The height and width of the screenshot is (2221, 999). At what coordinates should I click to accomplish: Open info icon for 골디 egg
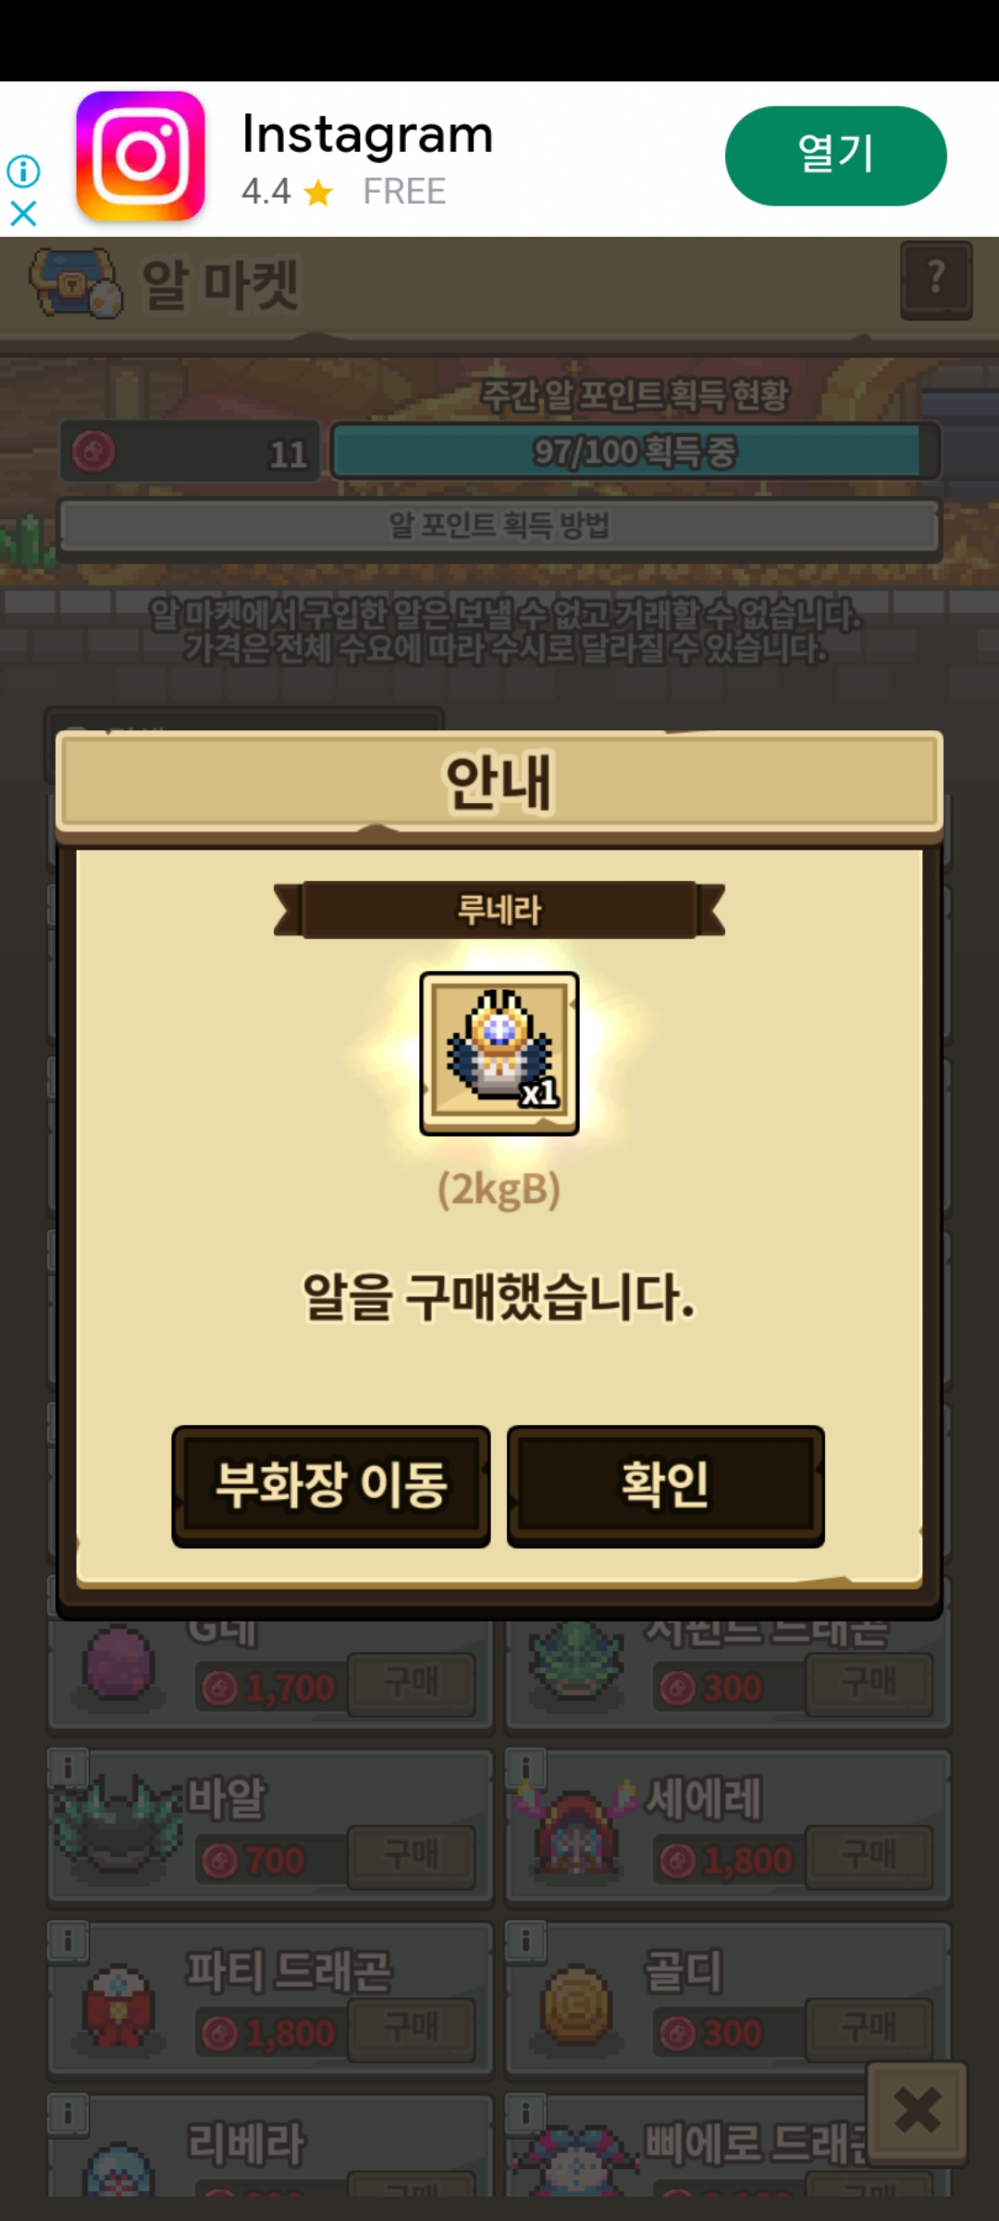[x=524, y=1942]
